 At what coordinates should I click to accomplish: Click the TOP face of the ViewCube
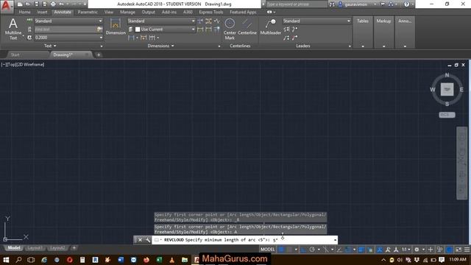point(447,90)
